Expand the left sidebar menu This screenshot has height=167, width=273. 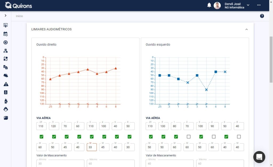coord(6,15)
